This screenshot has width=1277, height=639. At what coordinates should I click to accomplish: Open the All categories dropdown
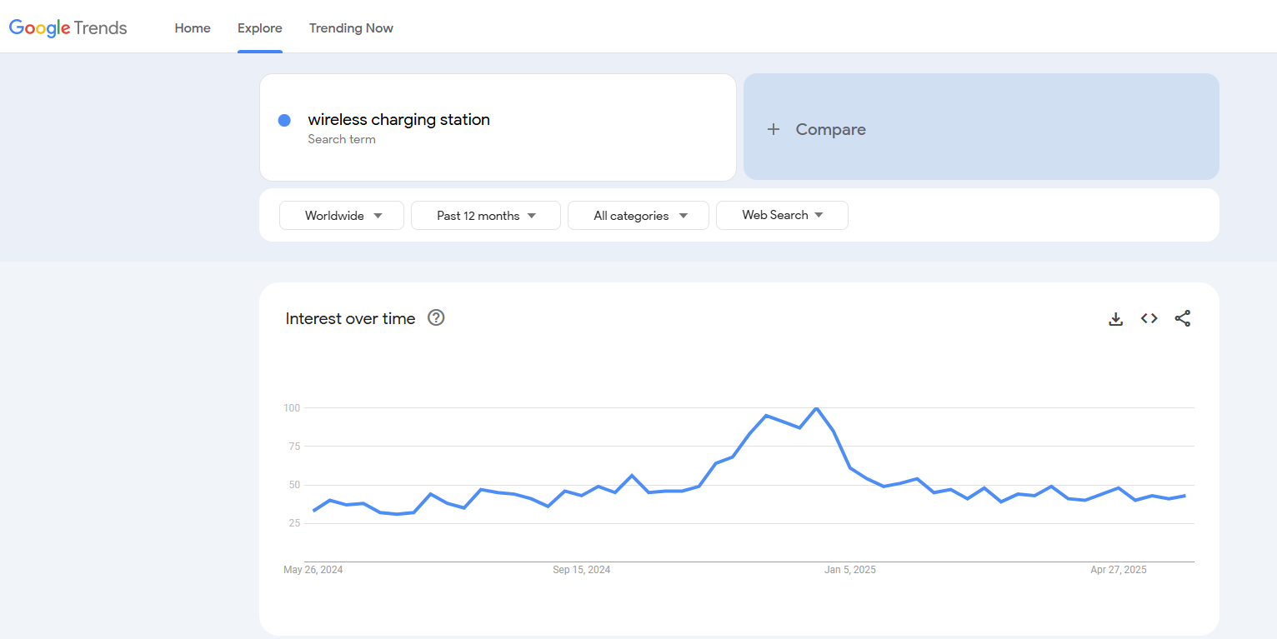pos(638,215)
